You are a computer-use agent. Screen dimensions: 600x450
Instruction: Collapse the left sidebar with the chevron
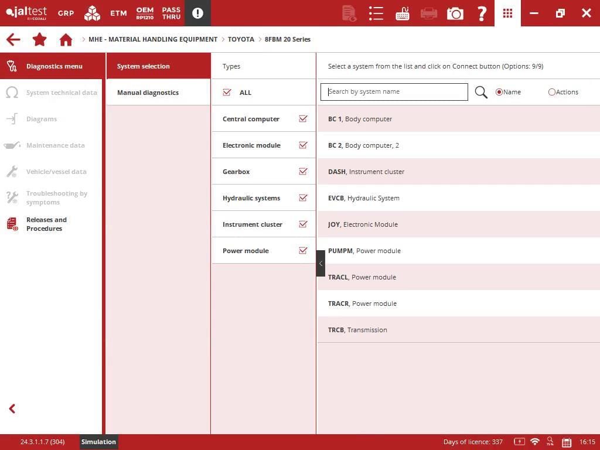tap(12, 409)
